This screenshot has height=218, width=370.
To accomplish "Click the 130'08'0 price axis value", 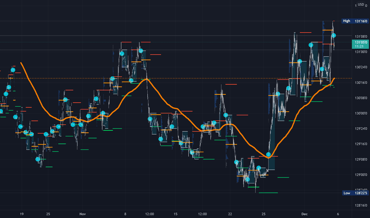I will [x=361, y=98].
